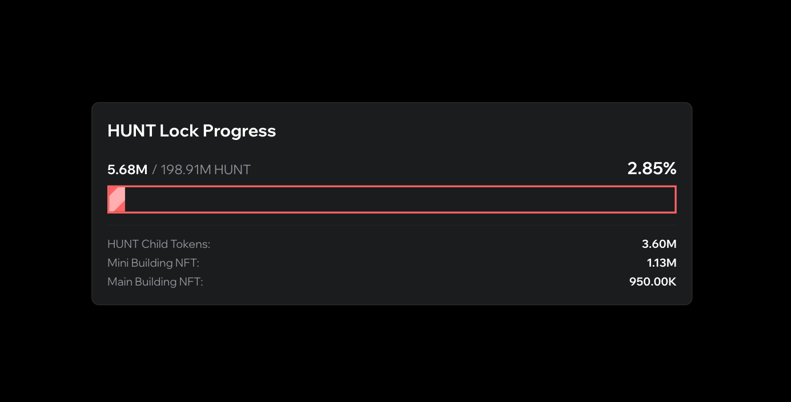Click the 5.68M locked amount
The height and width of the screenshot is (402, 791).
point(127,170)
